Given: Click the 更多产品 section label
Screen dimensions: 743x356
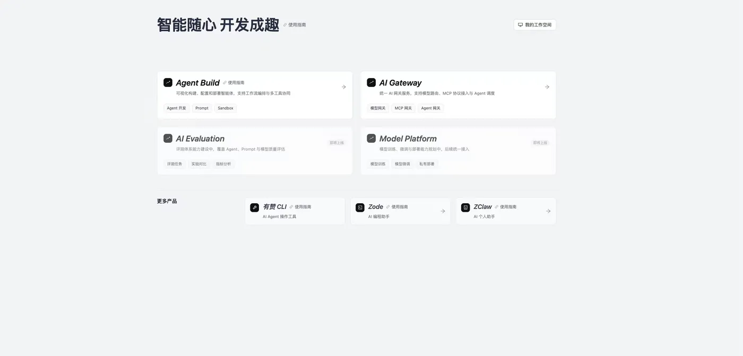Looking at the screenshot, I should tap(167, 201).
